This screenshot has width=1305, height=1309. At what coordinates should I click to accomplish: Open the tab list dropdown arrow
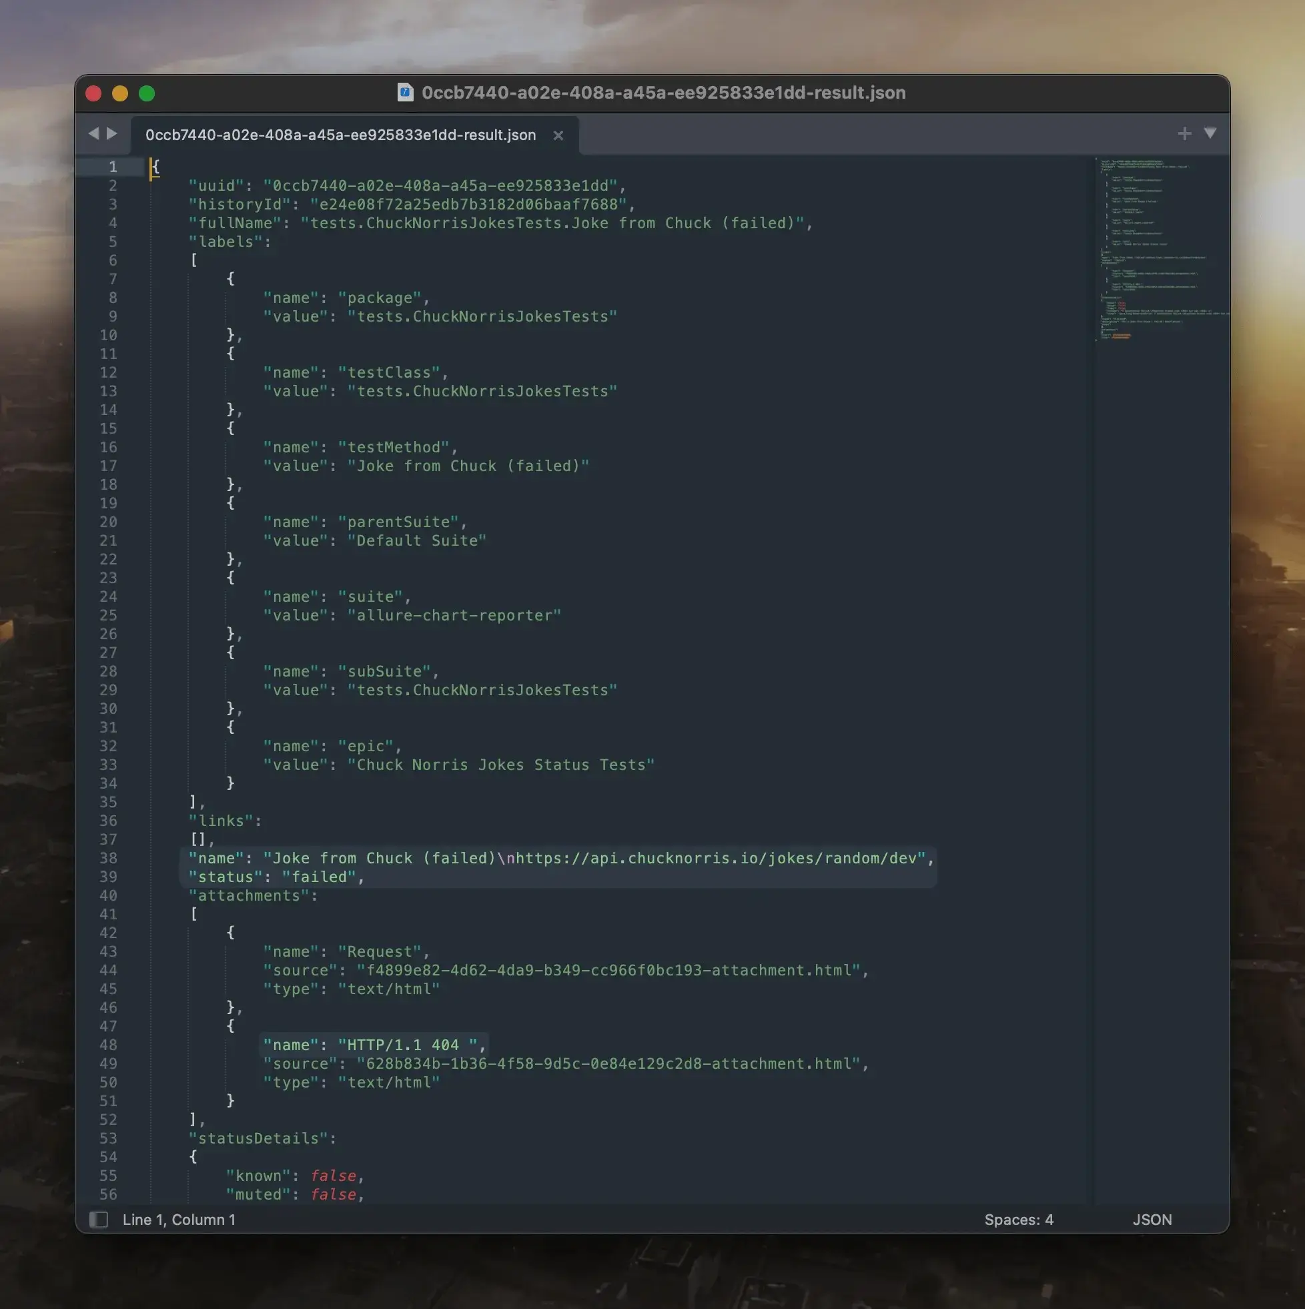[x=1210, y=133]
